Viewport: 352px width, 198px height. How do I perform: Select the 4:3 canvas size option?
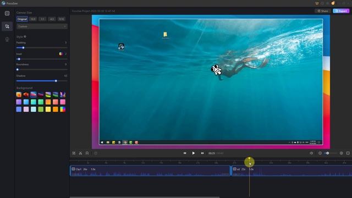[52, 19]
